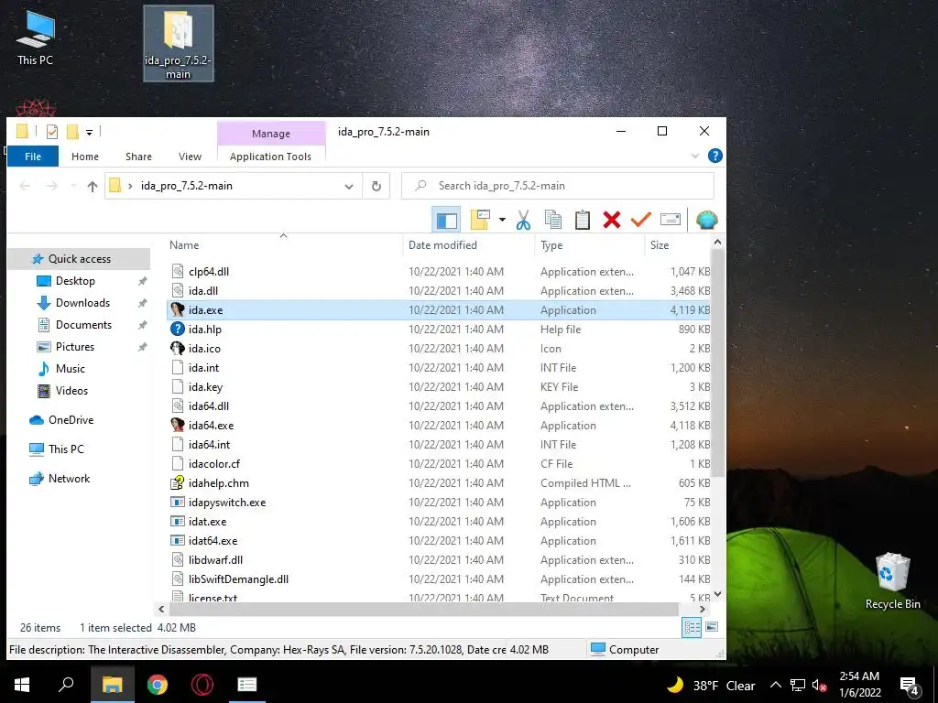Click the scroll down arrow of file list
The width and height of the screenshot is (938, 703).
point(717,594)
